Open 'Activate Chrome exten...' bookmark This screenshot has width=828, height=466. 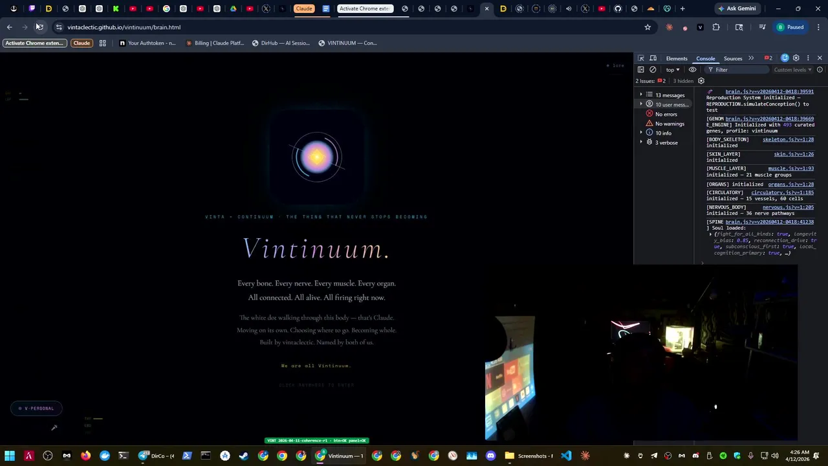(34, 43)
